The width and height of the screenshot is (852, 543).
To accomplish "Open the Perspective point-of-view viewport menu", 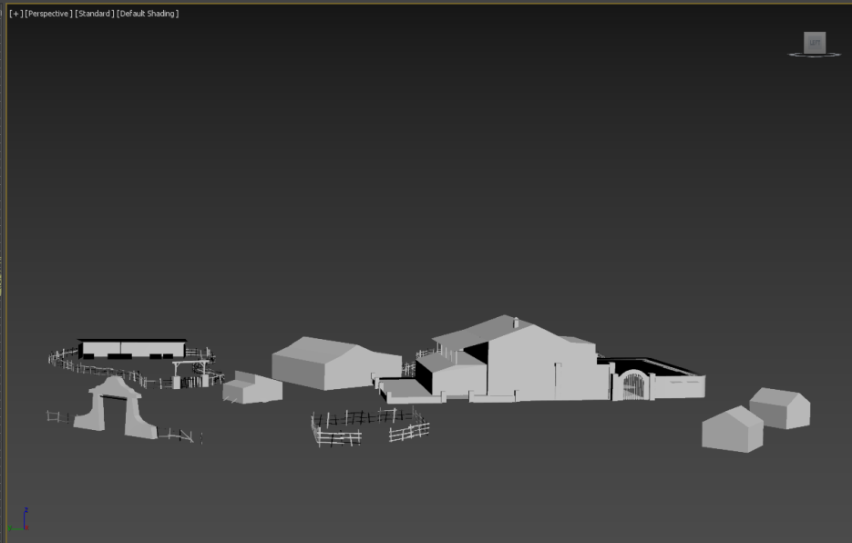I will click(48, 14).
